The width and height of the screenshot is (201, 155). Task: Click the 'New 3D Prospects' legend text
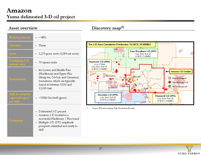[179, 78]
